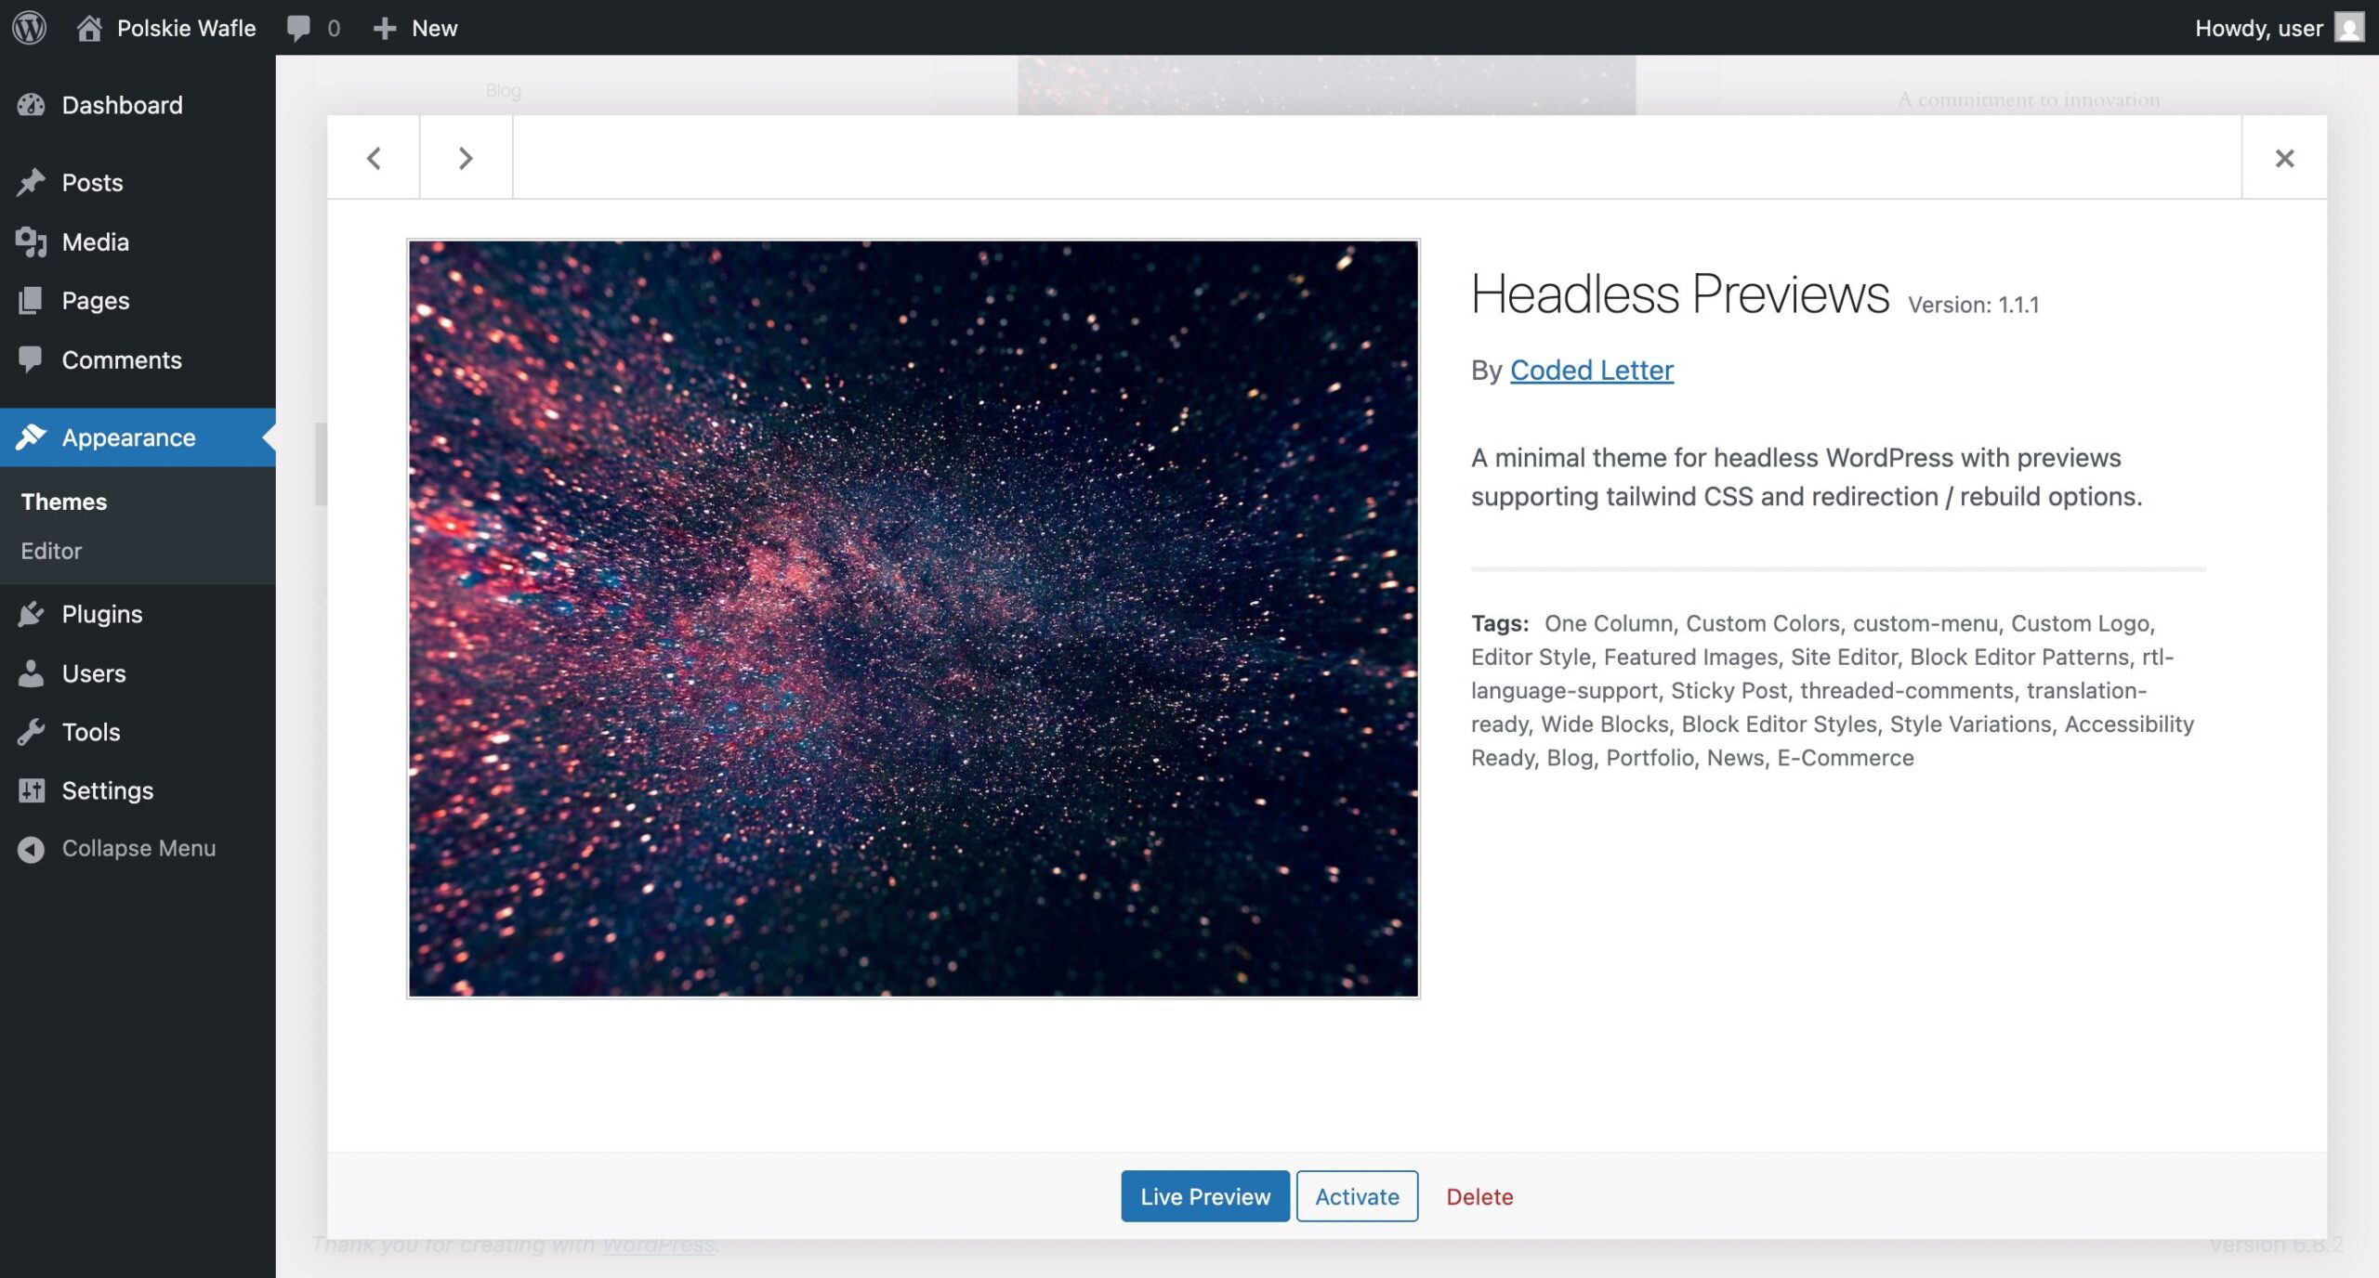Open Dashboard via its gauge icon

pos(31,105)
